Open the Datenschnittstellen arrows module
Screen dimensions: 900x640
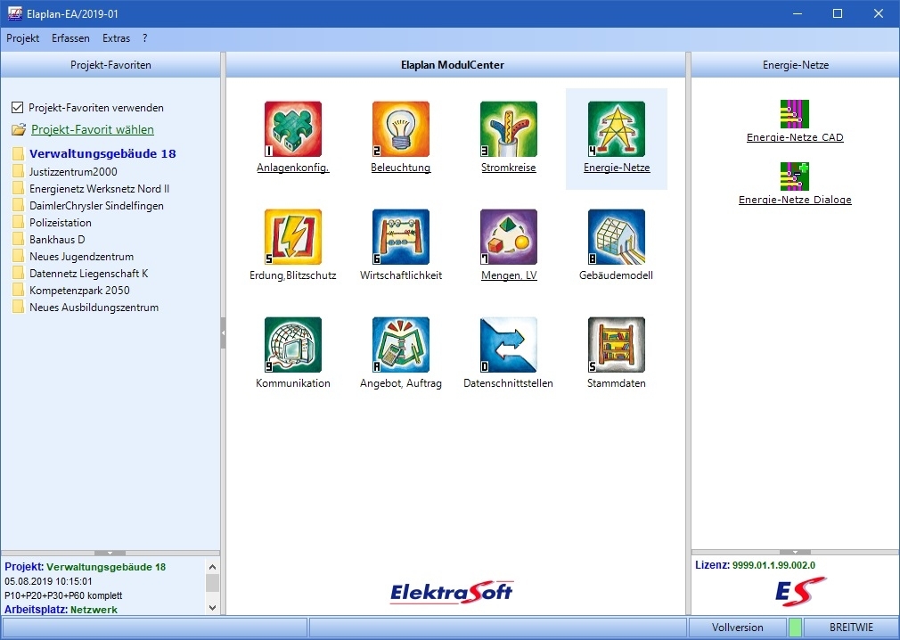coord(509,344)
